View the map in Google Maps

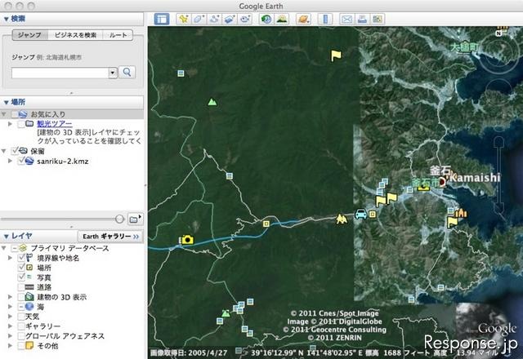click(378, 19)
